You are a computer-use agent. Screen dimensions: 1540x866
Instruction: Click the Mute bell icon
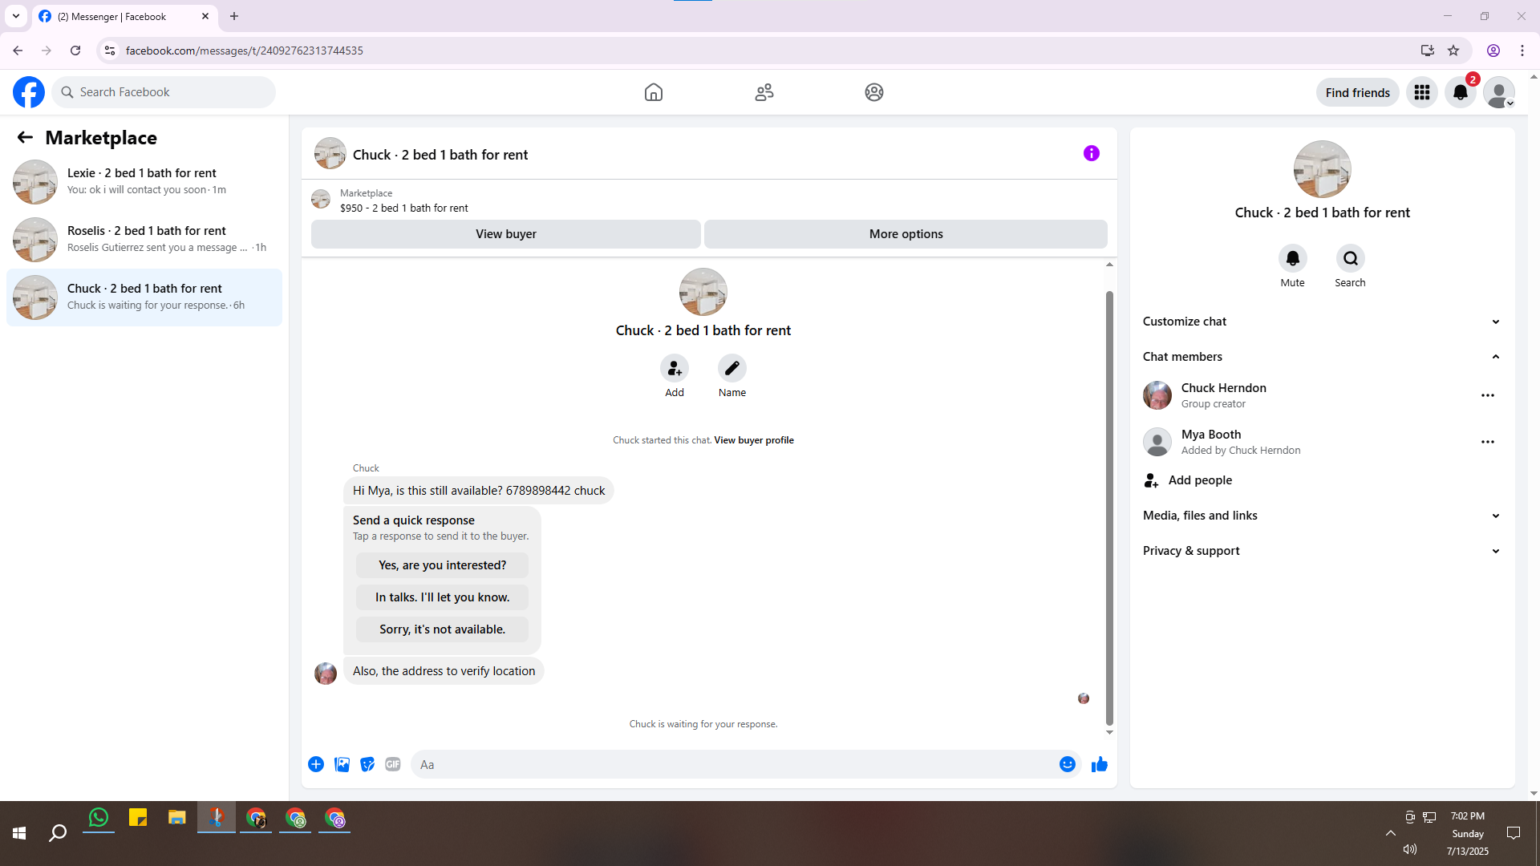1292,258
